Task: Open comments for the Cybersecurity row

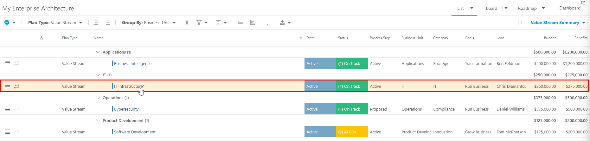Action: coord(16,109)
